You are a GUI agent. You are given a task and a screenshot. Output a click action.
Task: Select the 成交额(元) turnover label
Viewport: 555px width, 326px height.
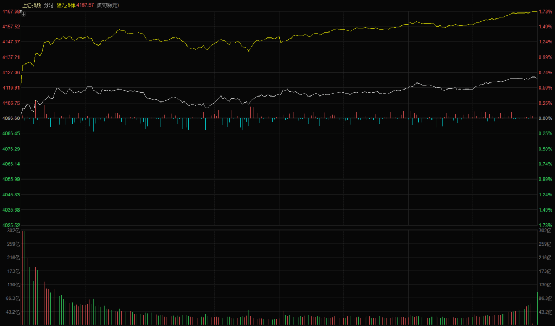pos(108,5)
